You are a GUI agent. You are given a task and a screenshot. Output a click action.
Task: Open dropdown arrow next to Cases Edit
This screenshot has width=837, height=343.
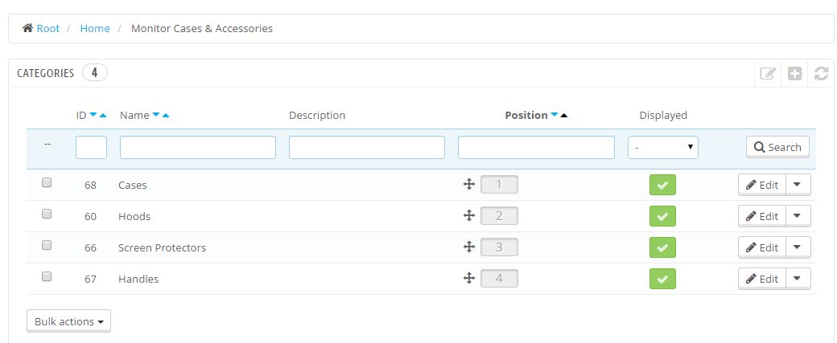[797, 185]
